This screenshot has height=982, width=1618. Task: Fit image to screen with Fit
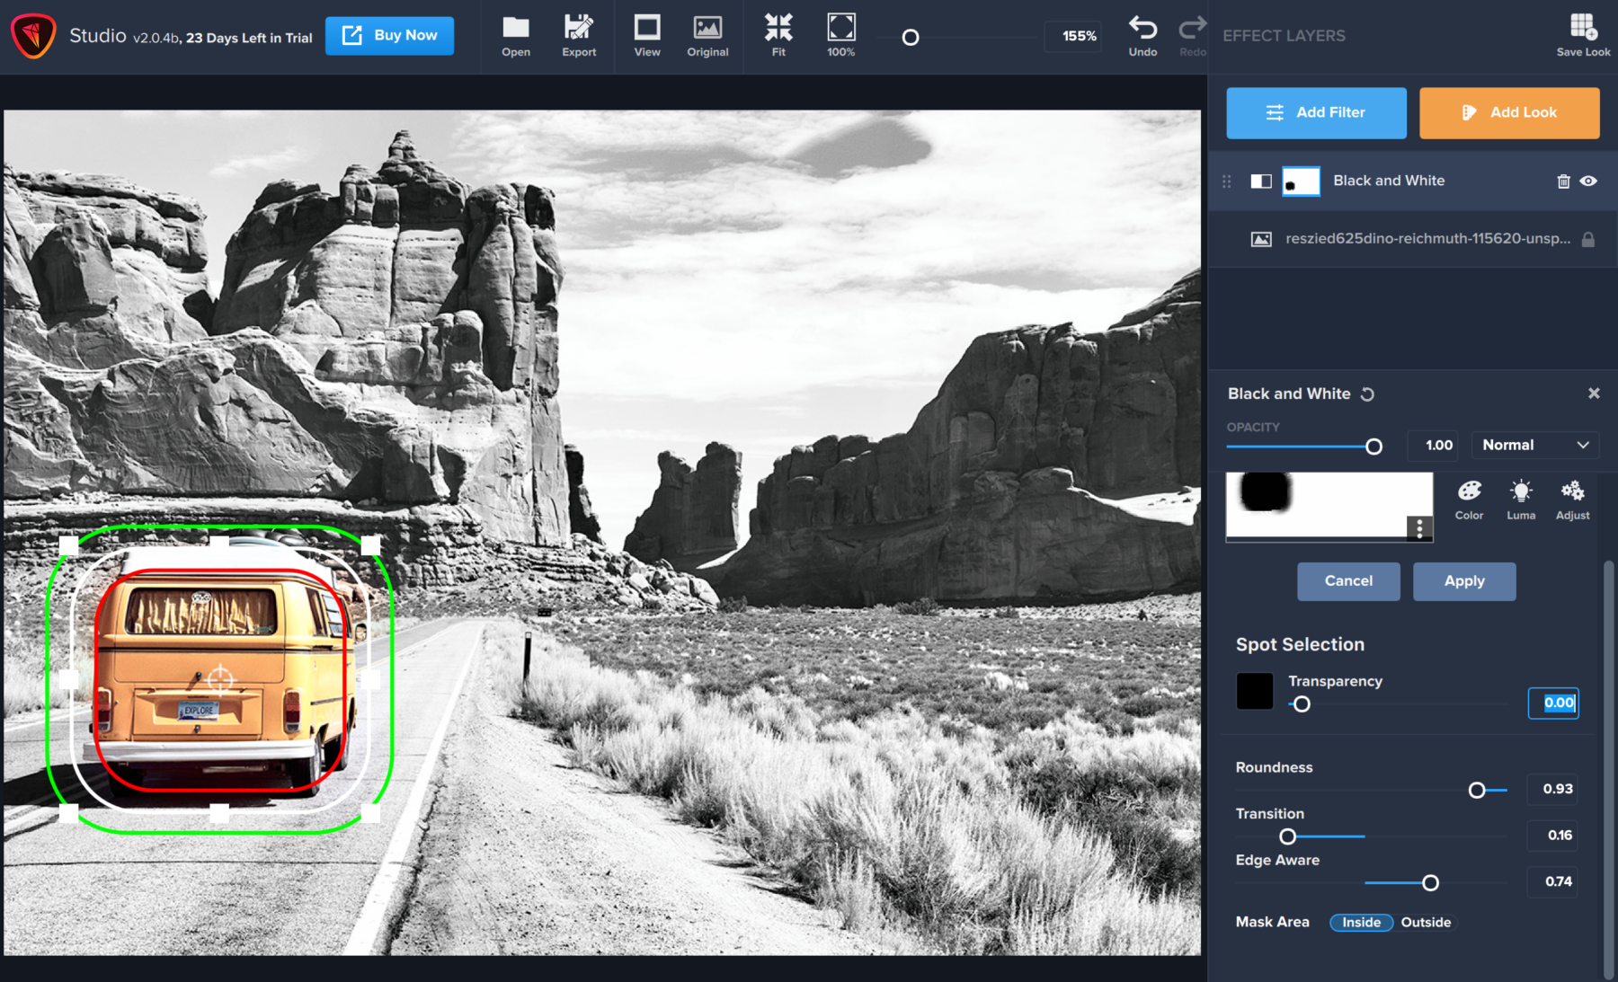click(778, 36)
